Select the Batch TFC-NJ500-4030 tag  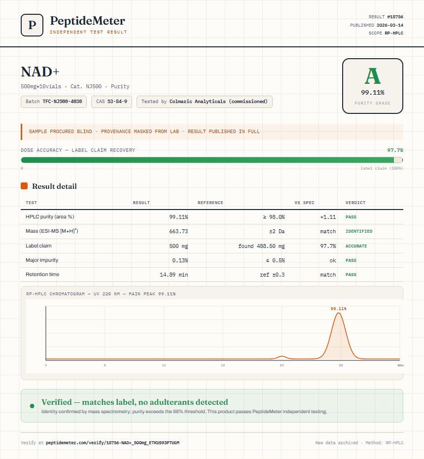[54, 102]
